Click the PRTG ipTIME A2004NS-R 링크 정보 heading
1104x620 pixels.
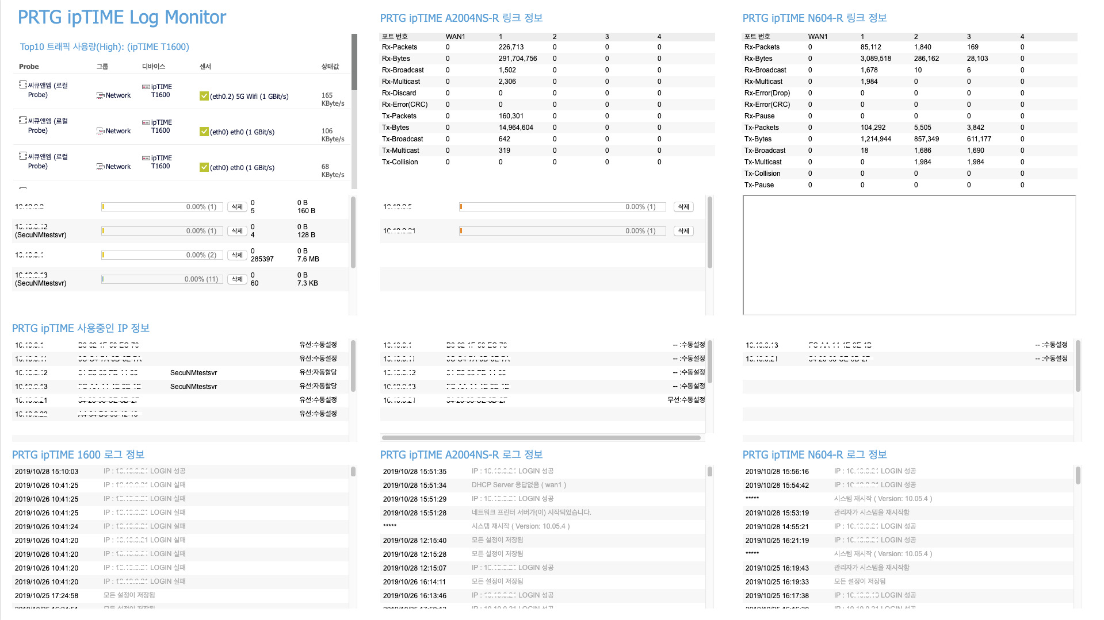(461, 18)
